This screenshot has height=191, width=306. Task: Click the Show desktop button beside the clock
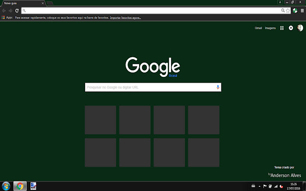point(304,186)
